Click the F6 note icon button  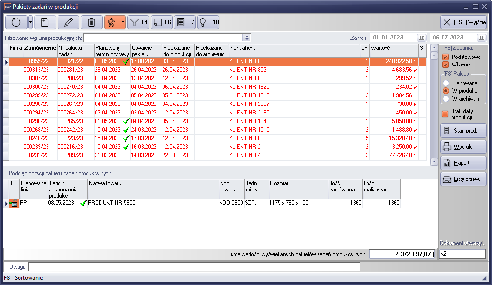click(x=162, y=22)
